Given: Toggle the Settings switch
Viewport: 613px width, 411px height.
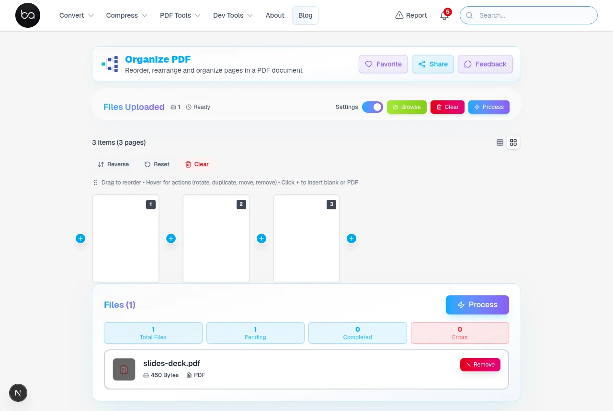Looking at the screenshot, I should pyautogui.click(x=373, y=107).
